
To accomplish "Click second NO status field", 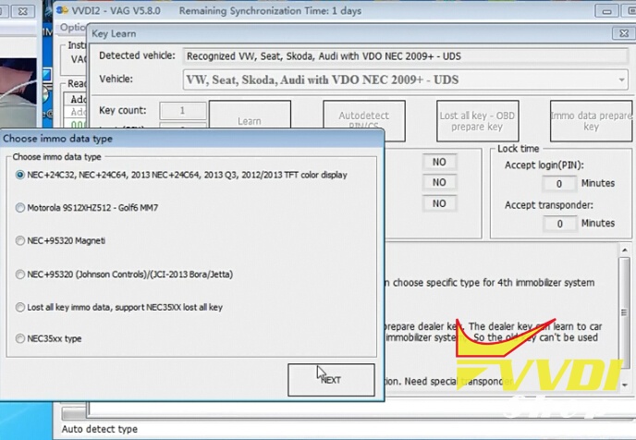I will point(439,182).
